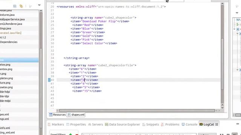
Task: Collapse the first outline tree node
Action: point(234,29)
